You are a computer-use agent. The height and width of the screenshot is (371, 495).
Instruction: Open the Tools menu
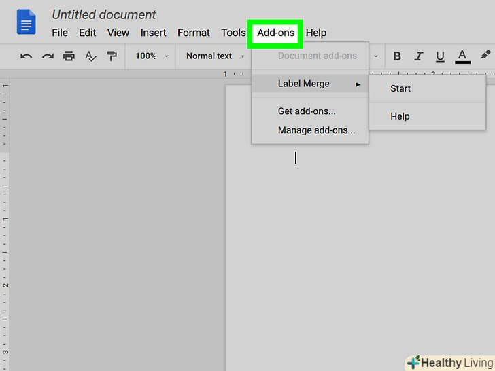[233, 33]
